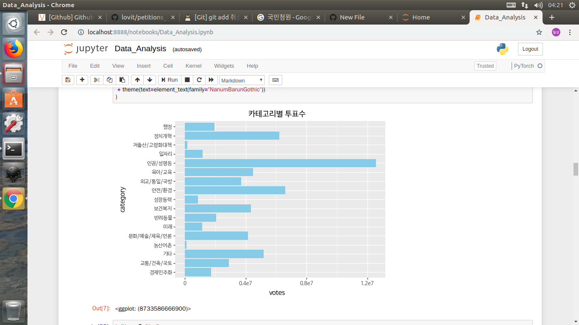Screen dimensions: 579x325
Task: Open the Cell menu
Action: [x=167, y=66]
